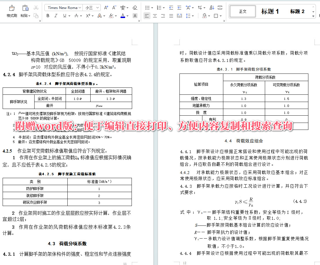Apply the 正文 body text style
Viewport: 320px width, 265px height.
[242, 11]
